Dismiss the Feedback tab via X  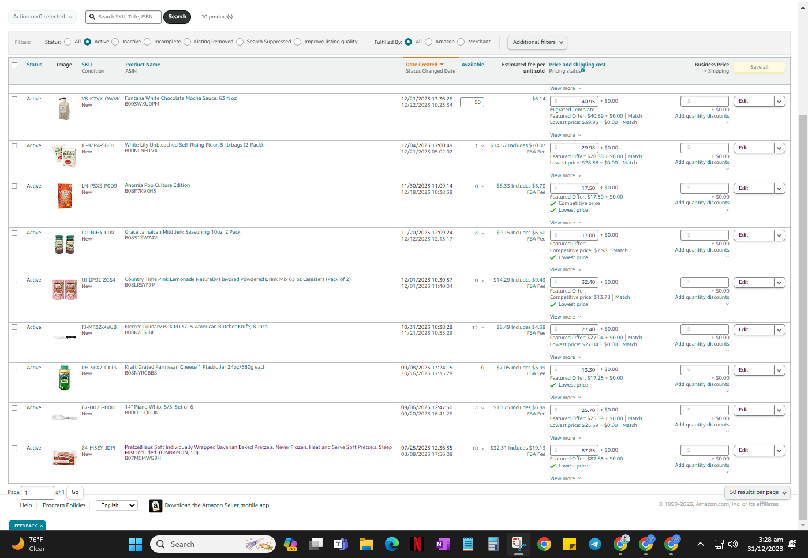point(42,526)
